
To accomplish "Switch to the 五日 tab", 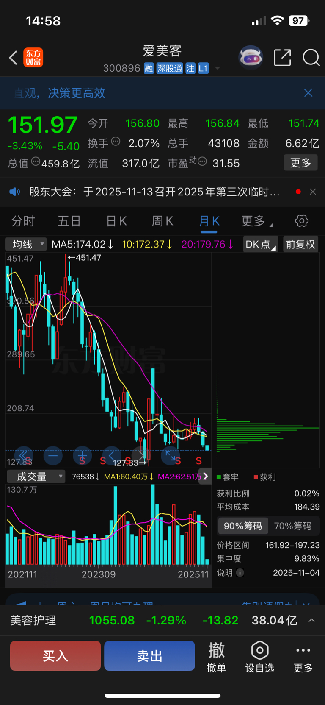I will tap(69, 221).
